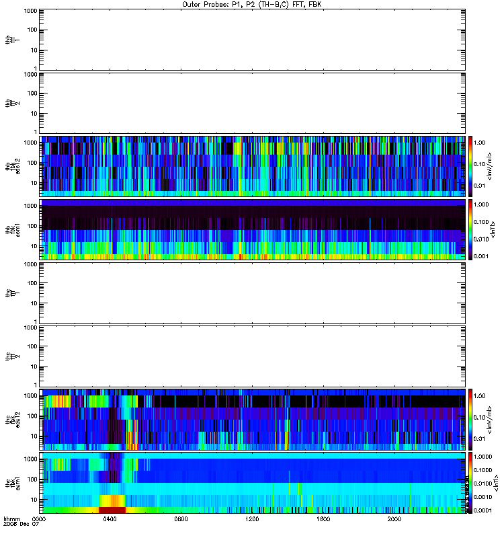Click the '0400' time axis label
The width and height of the screenshot is (504, 538).
coord(110,519)
